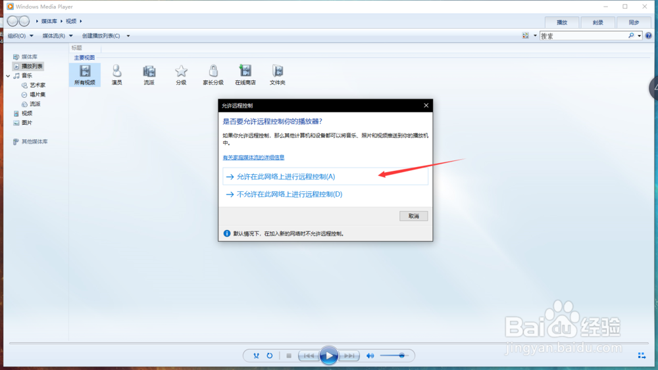The image size is (658, 370).
Task: Skip to the previous track
Action: pos(309,356)
